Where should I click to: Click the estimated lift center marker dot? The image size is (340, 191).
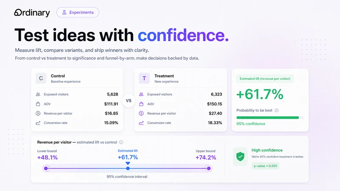pos(128,168)
